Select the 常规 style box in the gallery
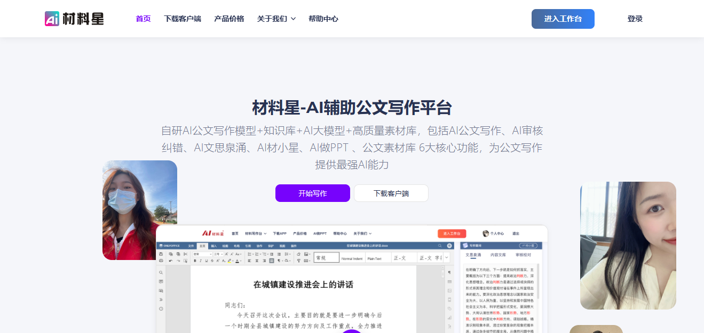The image size is (704, 333). click(326, 258)
